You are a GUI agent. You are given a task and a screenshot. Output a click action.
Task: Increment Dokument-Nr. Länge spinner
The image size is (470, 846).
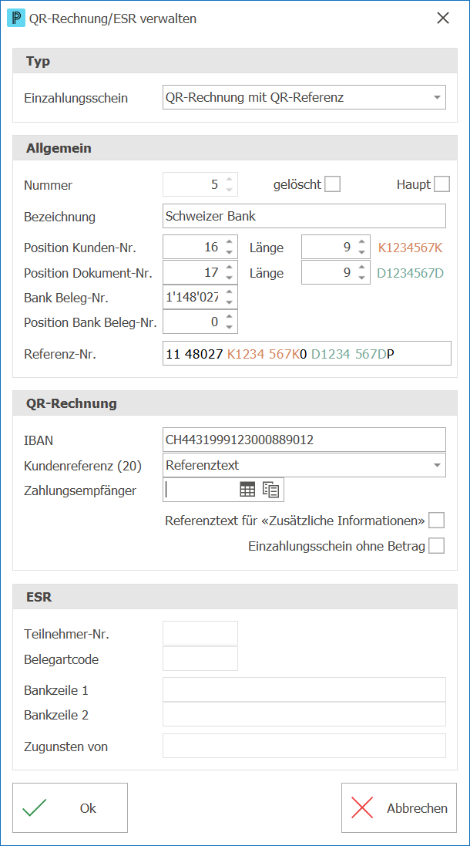coord(362,268)
